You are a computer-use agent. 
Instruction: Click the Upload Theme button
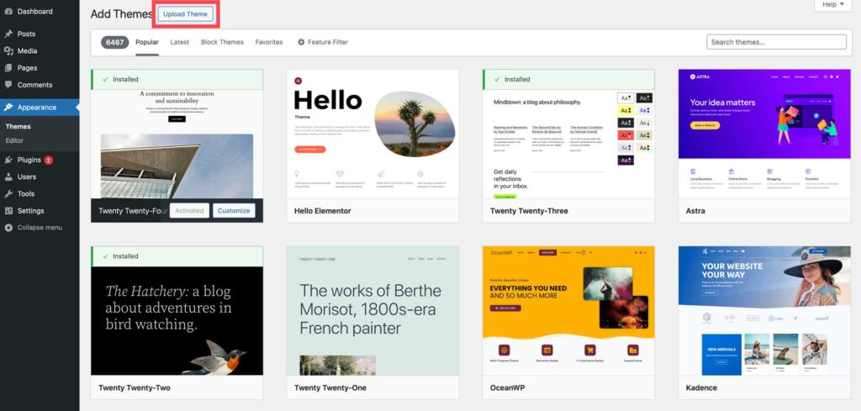click(x=185, y=14)
